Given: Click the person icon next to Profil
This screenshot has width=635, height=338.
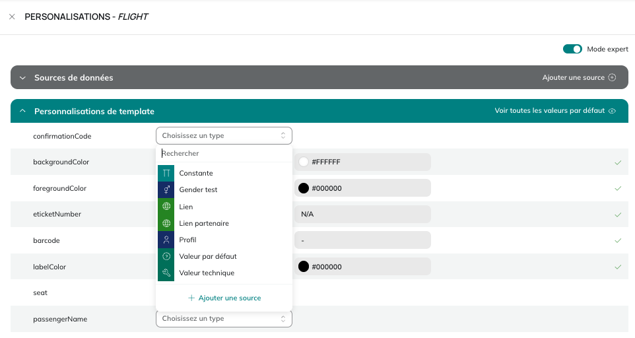Looking at the screenshot, I should click(x=166, y=240).
